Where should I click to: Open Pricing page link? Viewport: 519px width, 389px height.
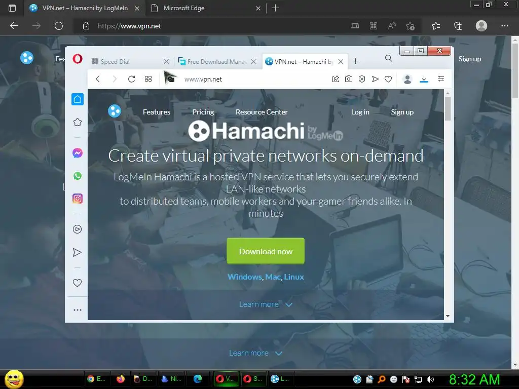(x=203, y=112)
